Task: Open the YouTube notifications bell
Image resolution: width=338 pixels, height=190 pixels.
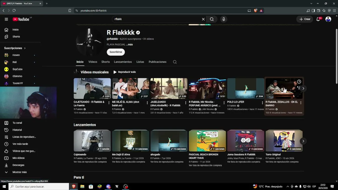Action: pyautogui.click(x=318, y=19)
